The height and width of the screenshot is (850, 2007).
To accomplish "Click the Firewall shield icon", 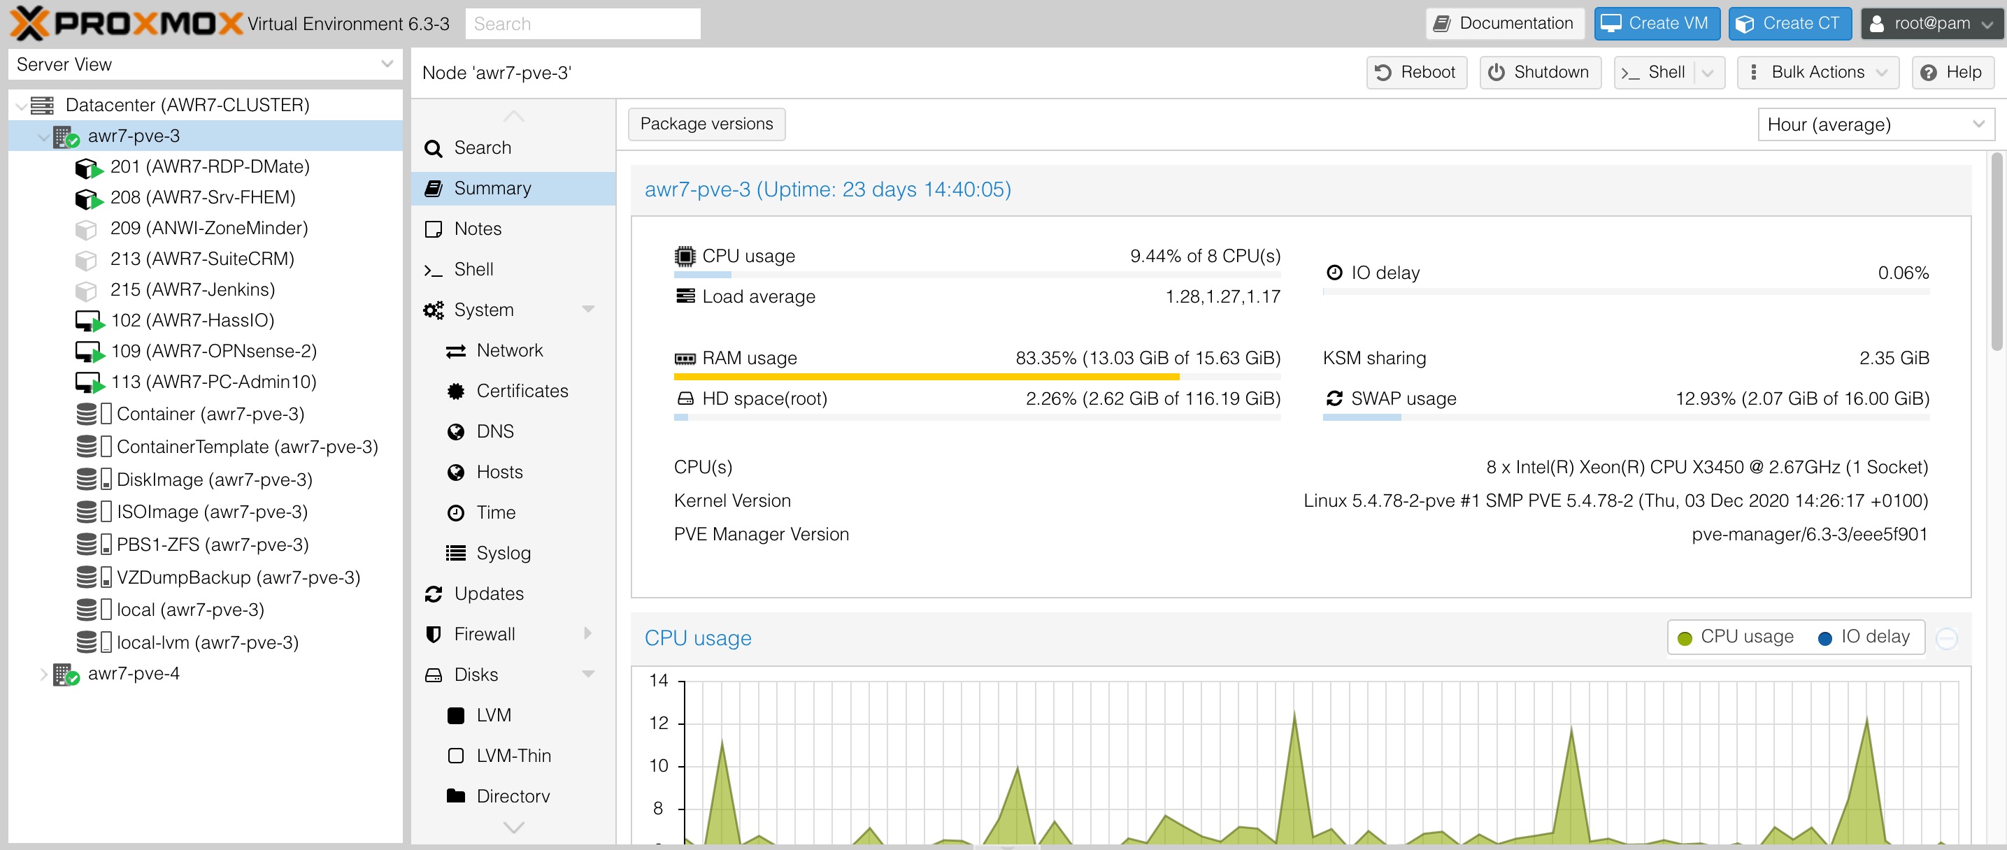I will pos(433,634).
